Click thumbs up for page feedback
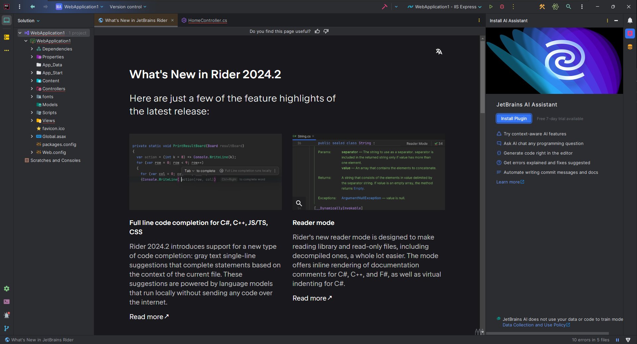The height and width of the screenshot is (344, 637). coord(317,31)
